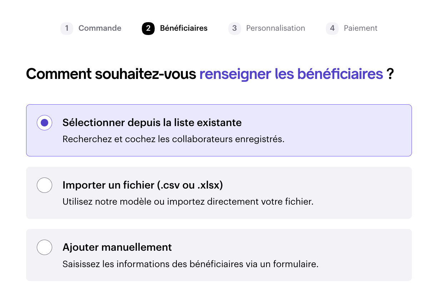This screenshot has width=443, height=300.
Task: Click the 'Ajouter manuellement' title text
Action: (x=117, y=247)
